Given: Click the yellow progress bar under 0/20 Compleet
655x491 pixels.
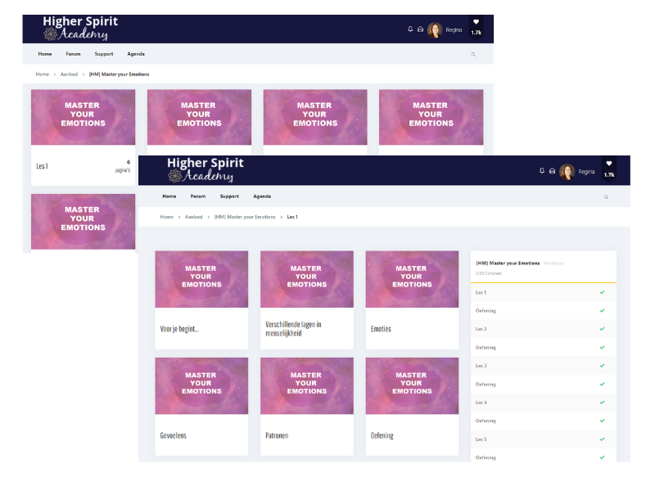Looking at the screenshot, I should 544,282.
